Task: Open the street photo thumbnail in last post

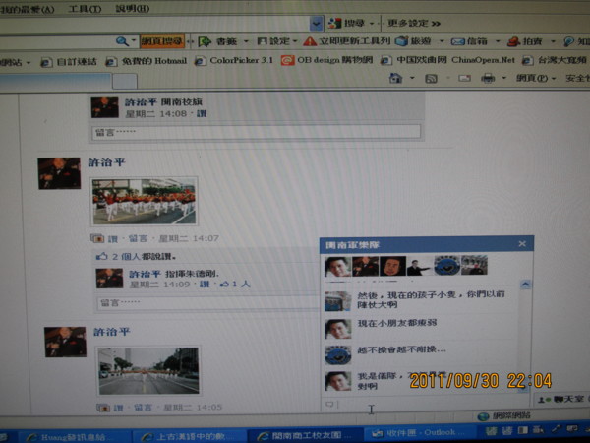Action: [x=147, y=370]
